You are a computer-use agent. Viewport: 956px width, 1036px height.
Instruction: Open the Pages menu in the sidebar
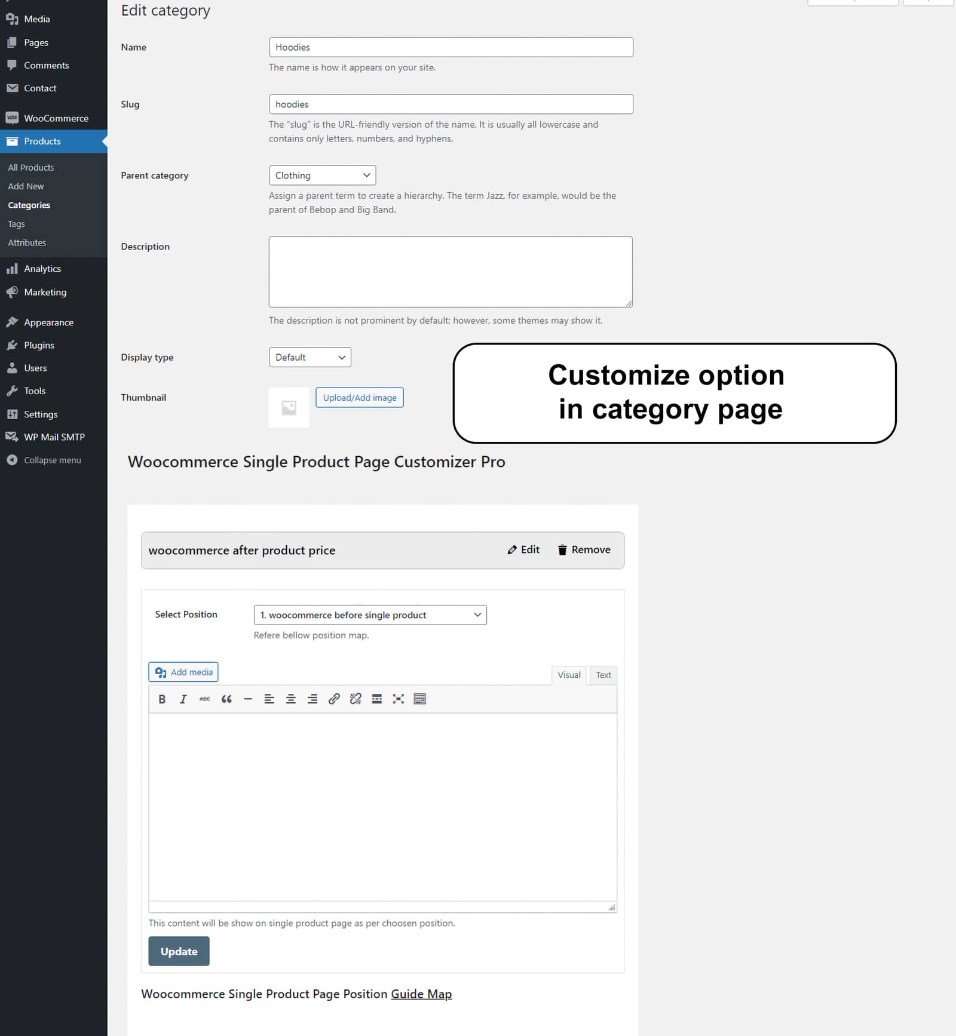pyautogui.click(x=54, y=42)
